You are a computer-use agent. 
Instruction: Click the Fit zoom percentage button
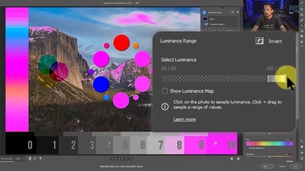pos(7,159)
